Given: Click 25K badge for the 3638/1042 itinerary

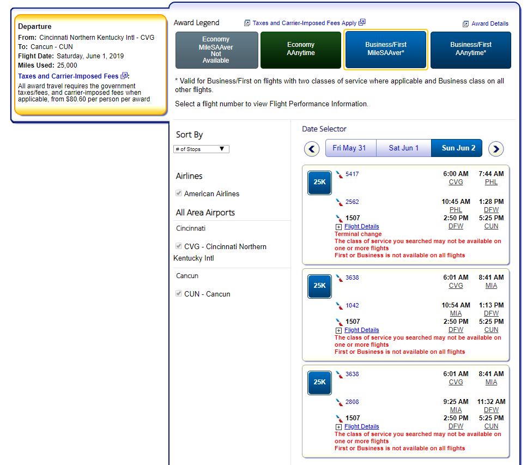Looking at the screenshot, I should coord(319,285).
